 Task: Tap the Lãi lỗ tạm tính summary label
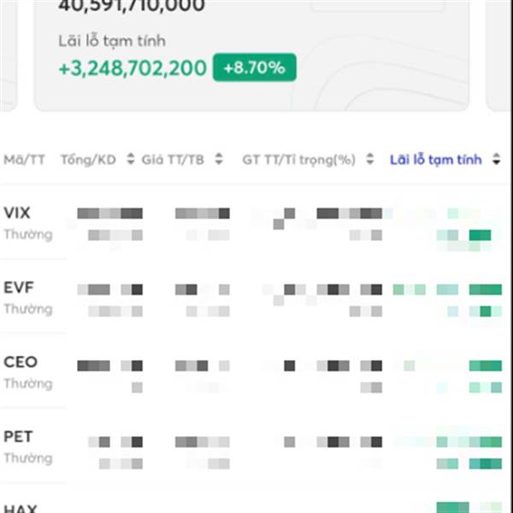pyautogui.click(x=112, y=41)
